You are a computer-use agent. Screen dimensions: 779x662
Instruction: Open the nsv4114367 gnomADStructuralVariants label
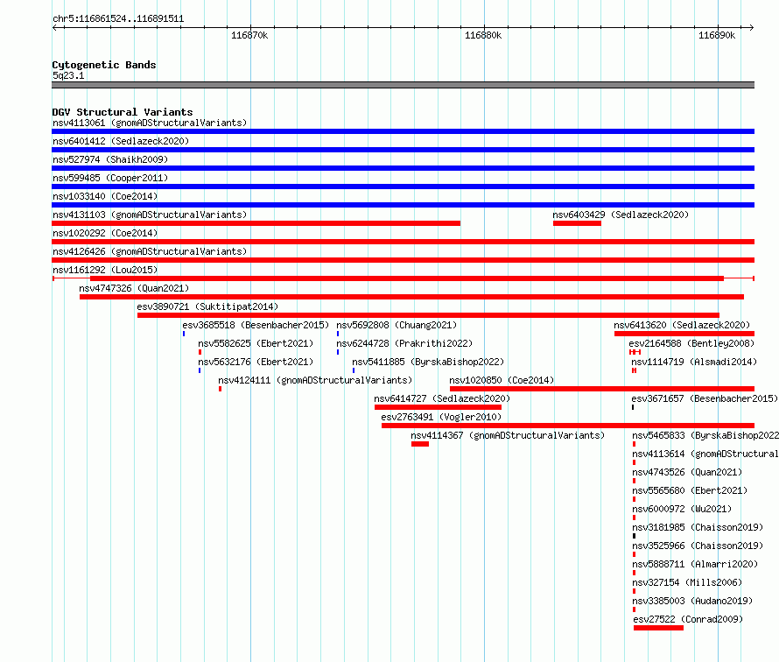(508, 435)
